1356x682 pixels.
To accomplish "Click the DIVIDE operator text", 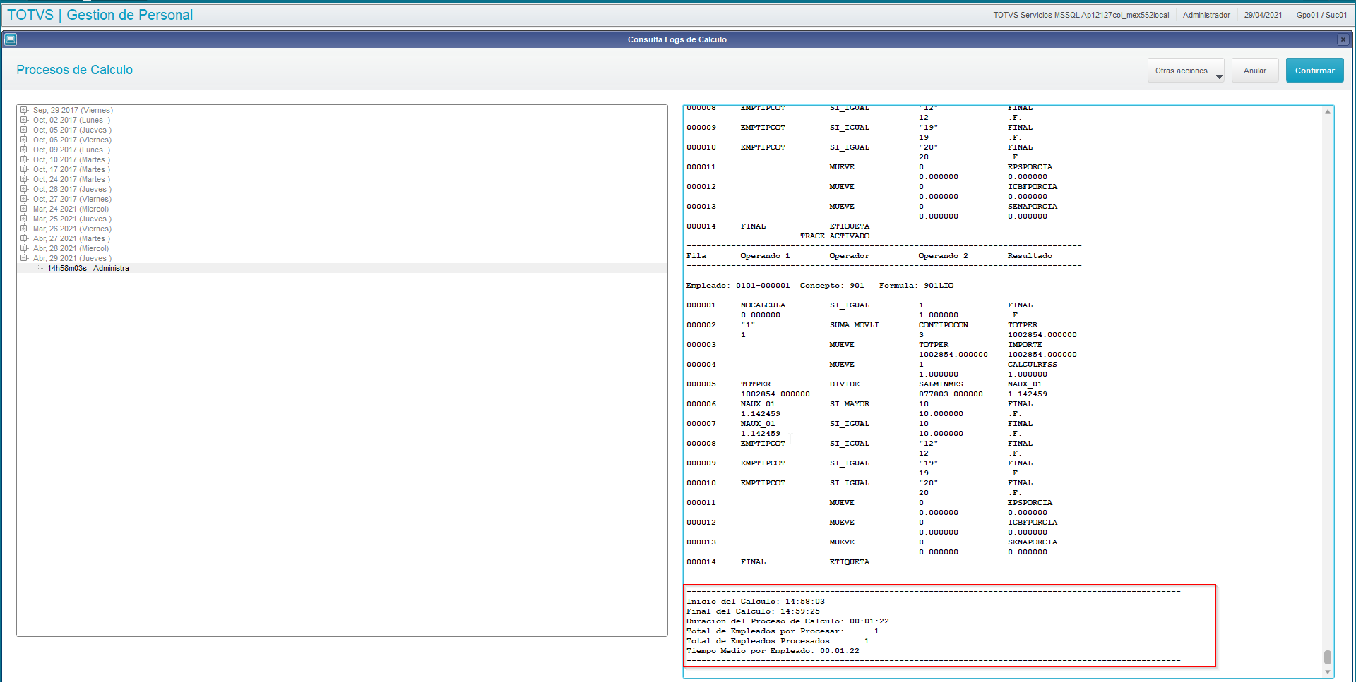I will click(844, 384).
